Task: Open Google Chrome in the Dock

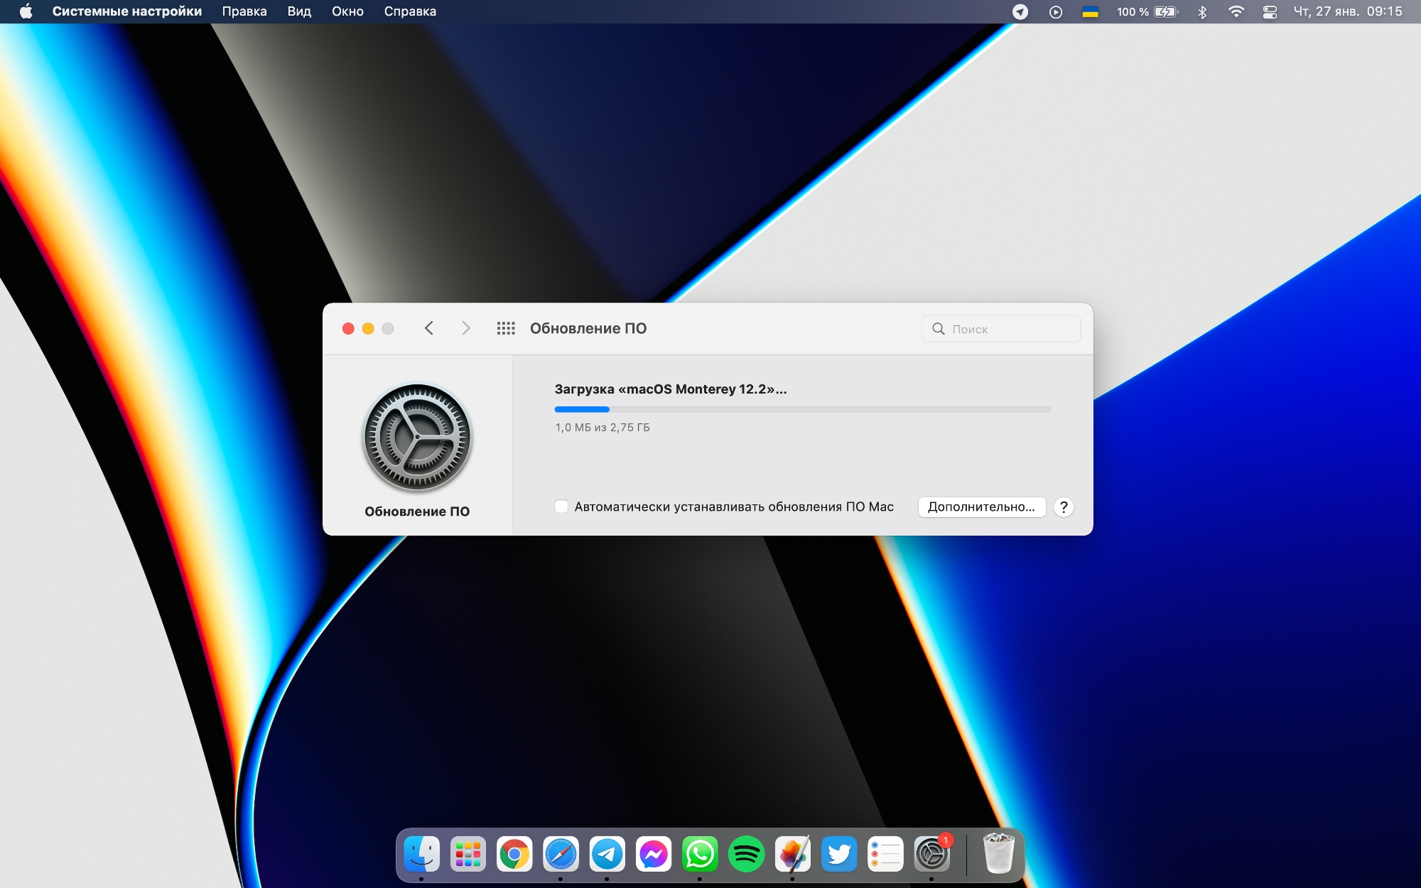Action: pyautogui.click(x=514, y=854)
